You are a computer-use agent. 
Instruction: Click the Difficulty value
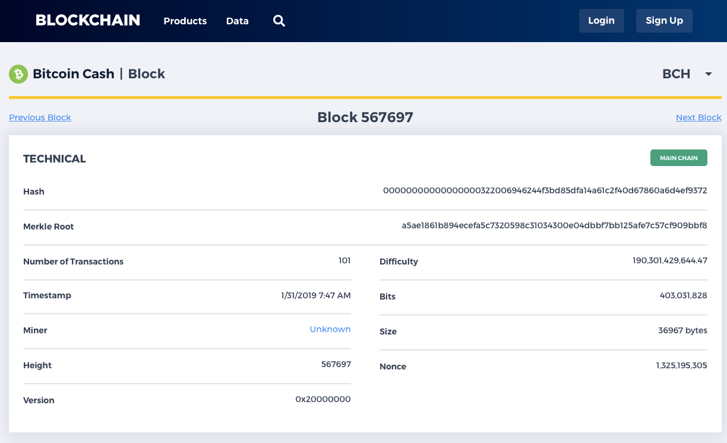click(670, 260)
